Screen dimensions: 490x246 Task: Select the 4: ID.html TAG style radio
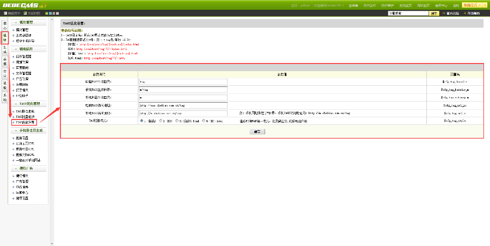pyautogui.click(x=204, y=121)
